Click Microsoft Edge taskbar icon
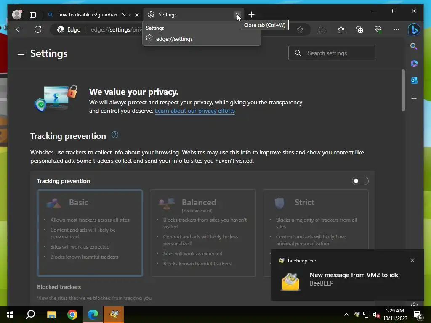The height and width of the screenshot is (323, 431). (93, 315)
